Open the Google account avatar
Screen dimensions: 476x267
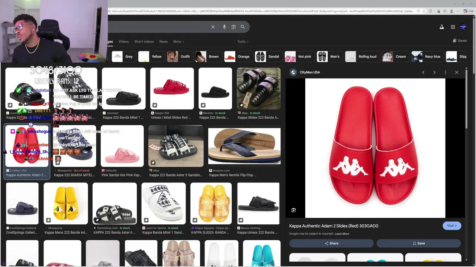[x=463, y=27]
